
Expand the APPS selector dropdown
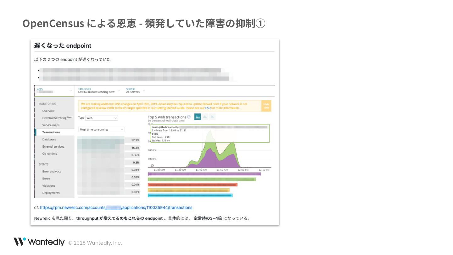[54, 91]
